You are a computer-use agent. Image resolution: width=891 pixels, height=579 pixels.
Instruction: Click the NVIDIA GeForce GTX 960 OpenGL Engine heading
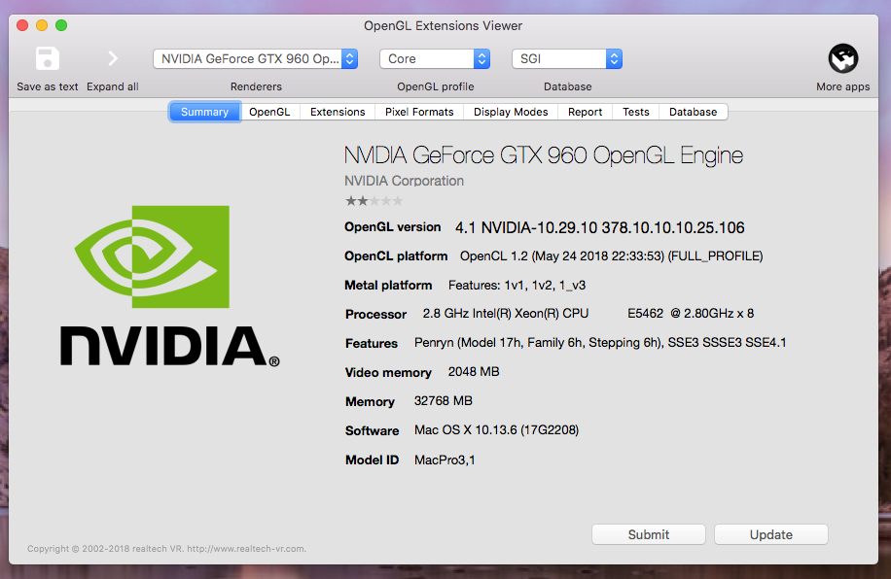(544, 155)
